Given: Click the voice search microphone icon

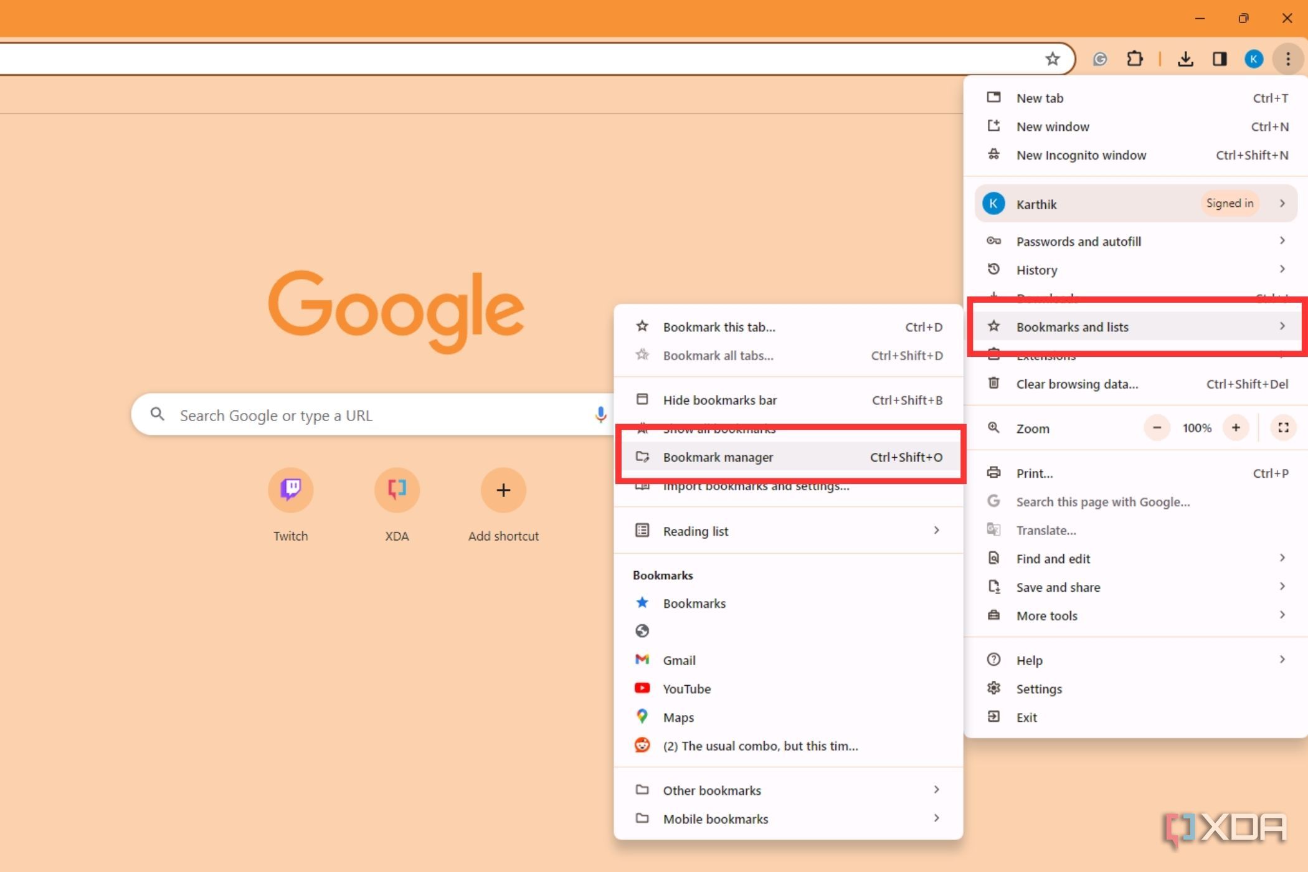Looking at the screenshot, I should point(600,415).
